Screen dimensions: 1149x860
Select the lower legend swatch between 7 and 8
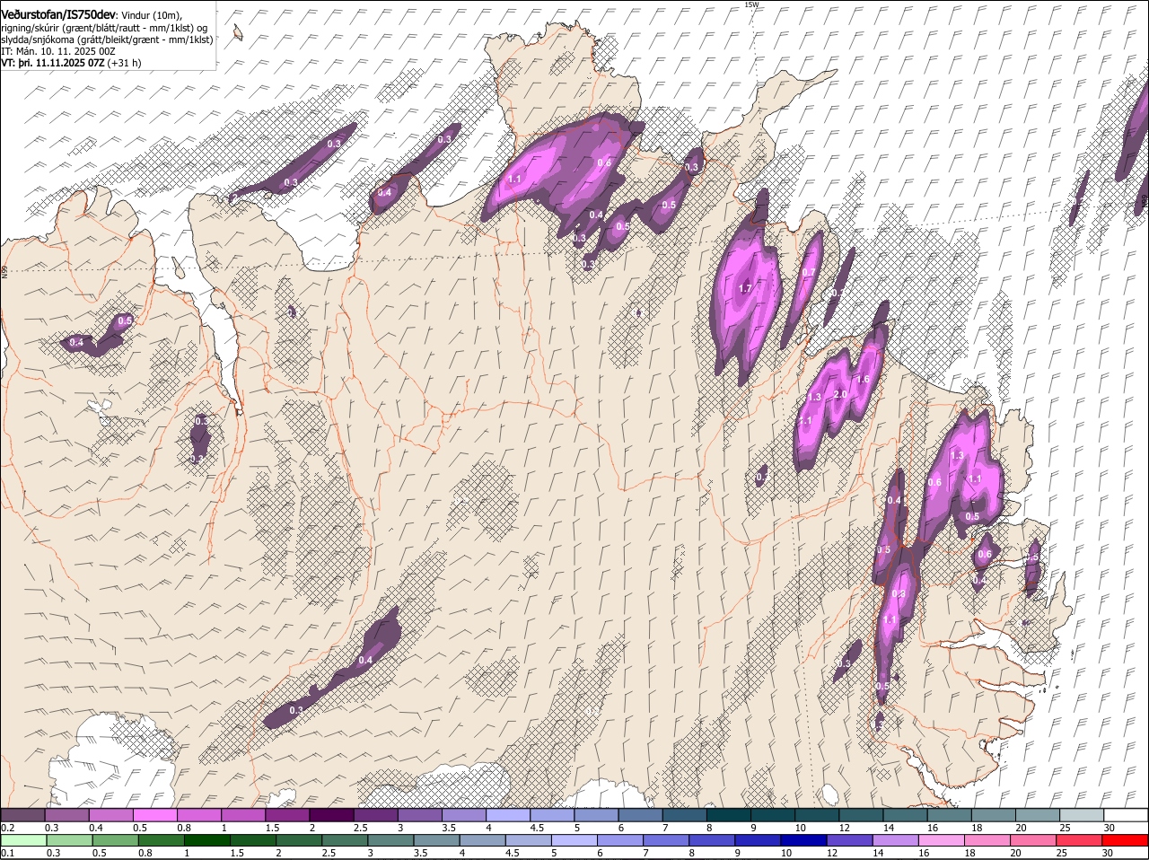coord(668,839)
